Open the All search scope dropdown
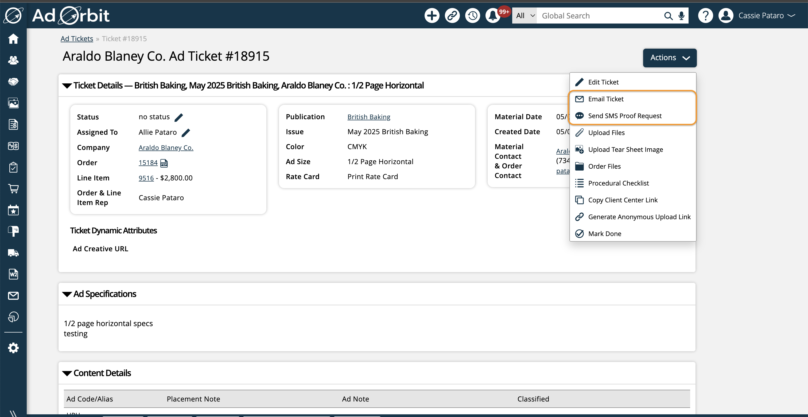 [x=525, y=16]
